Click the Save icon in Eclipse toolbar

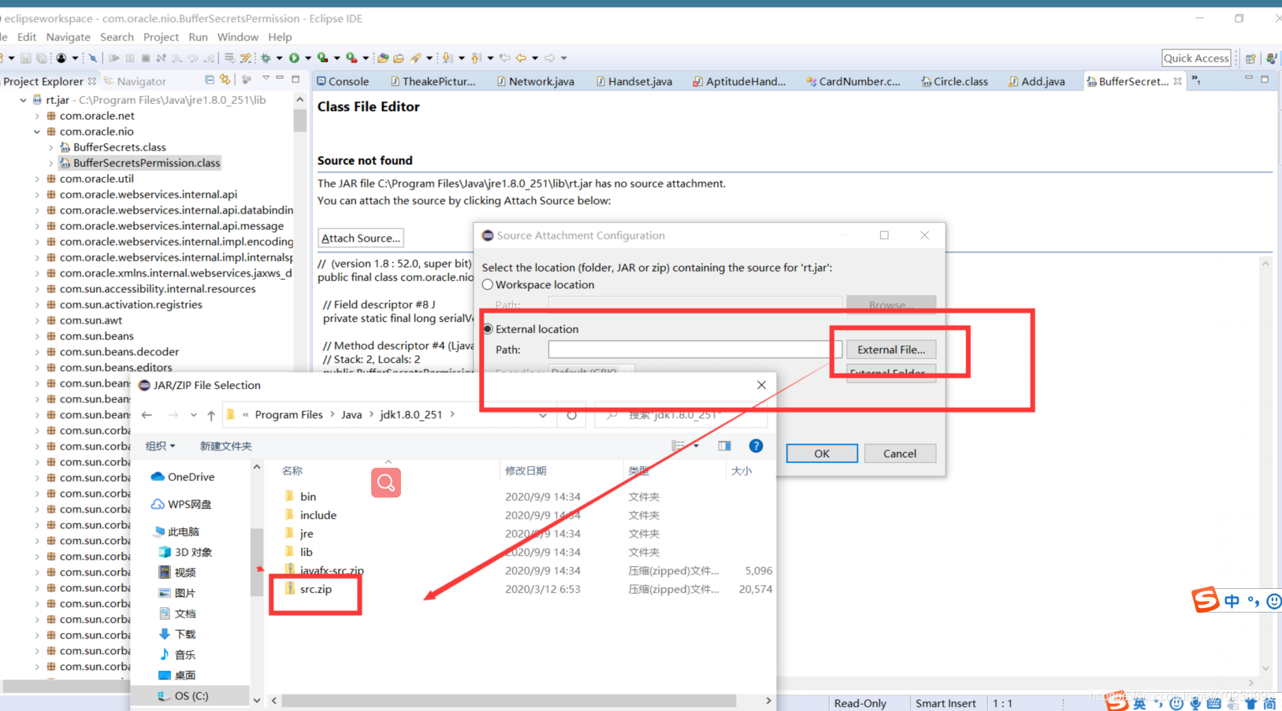click(26, 58)
